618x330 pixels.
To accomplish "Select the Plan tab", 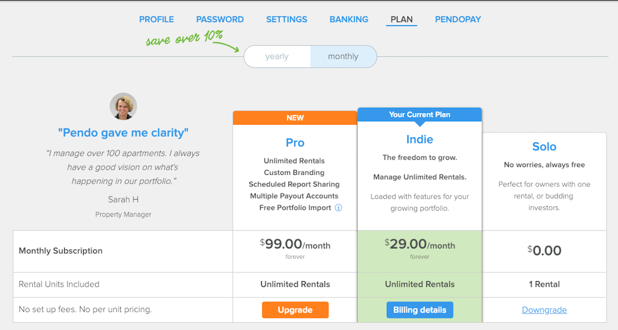I will point(402,19).
